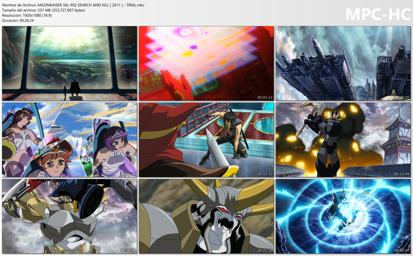Click the file name line 'MAZINKAISER SKL #02 SEARCH AND KILL'
The width and height of the screenshot is (413, 256).
tap(73, 5)
